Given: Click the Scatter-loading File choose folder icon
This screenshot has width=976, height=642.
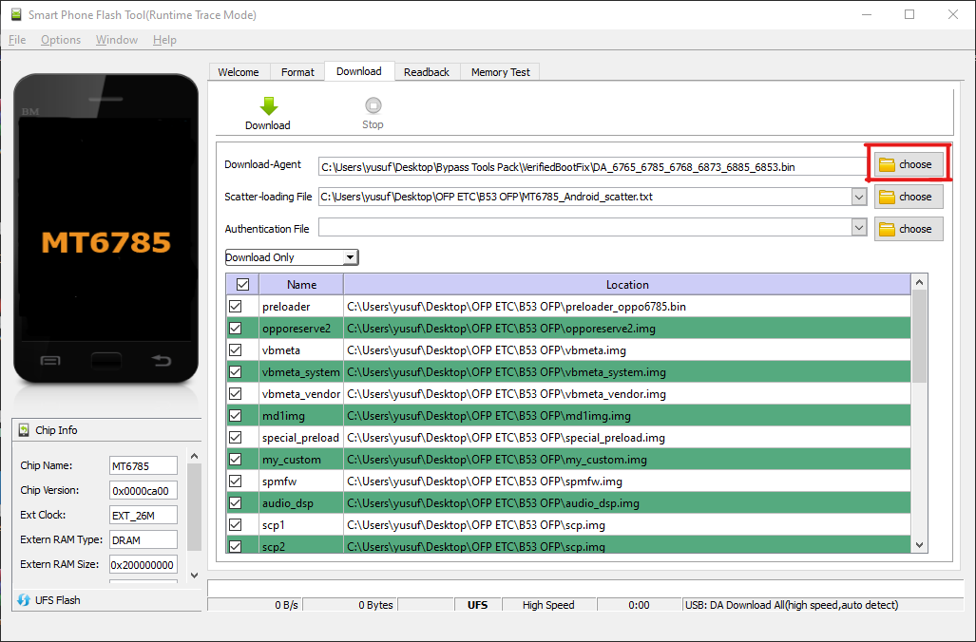Looking at the screenshot, I should point(888,198).
